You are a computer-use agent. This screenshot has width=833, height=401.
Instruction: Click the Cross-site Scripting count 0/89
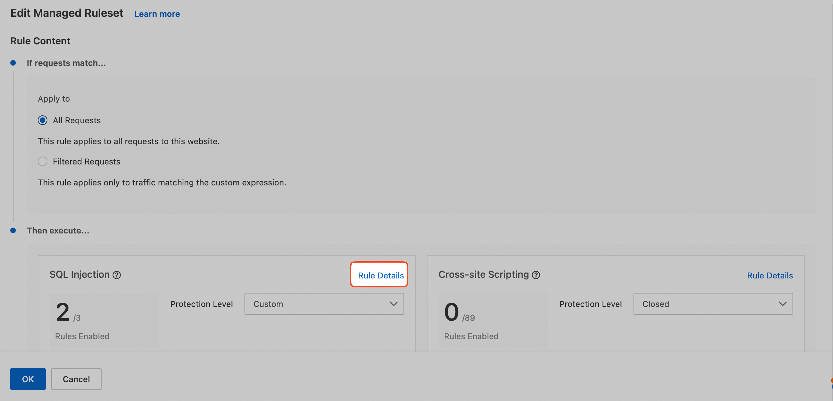point(459,312)
